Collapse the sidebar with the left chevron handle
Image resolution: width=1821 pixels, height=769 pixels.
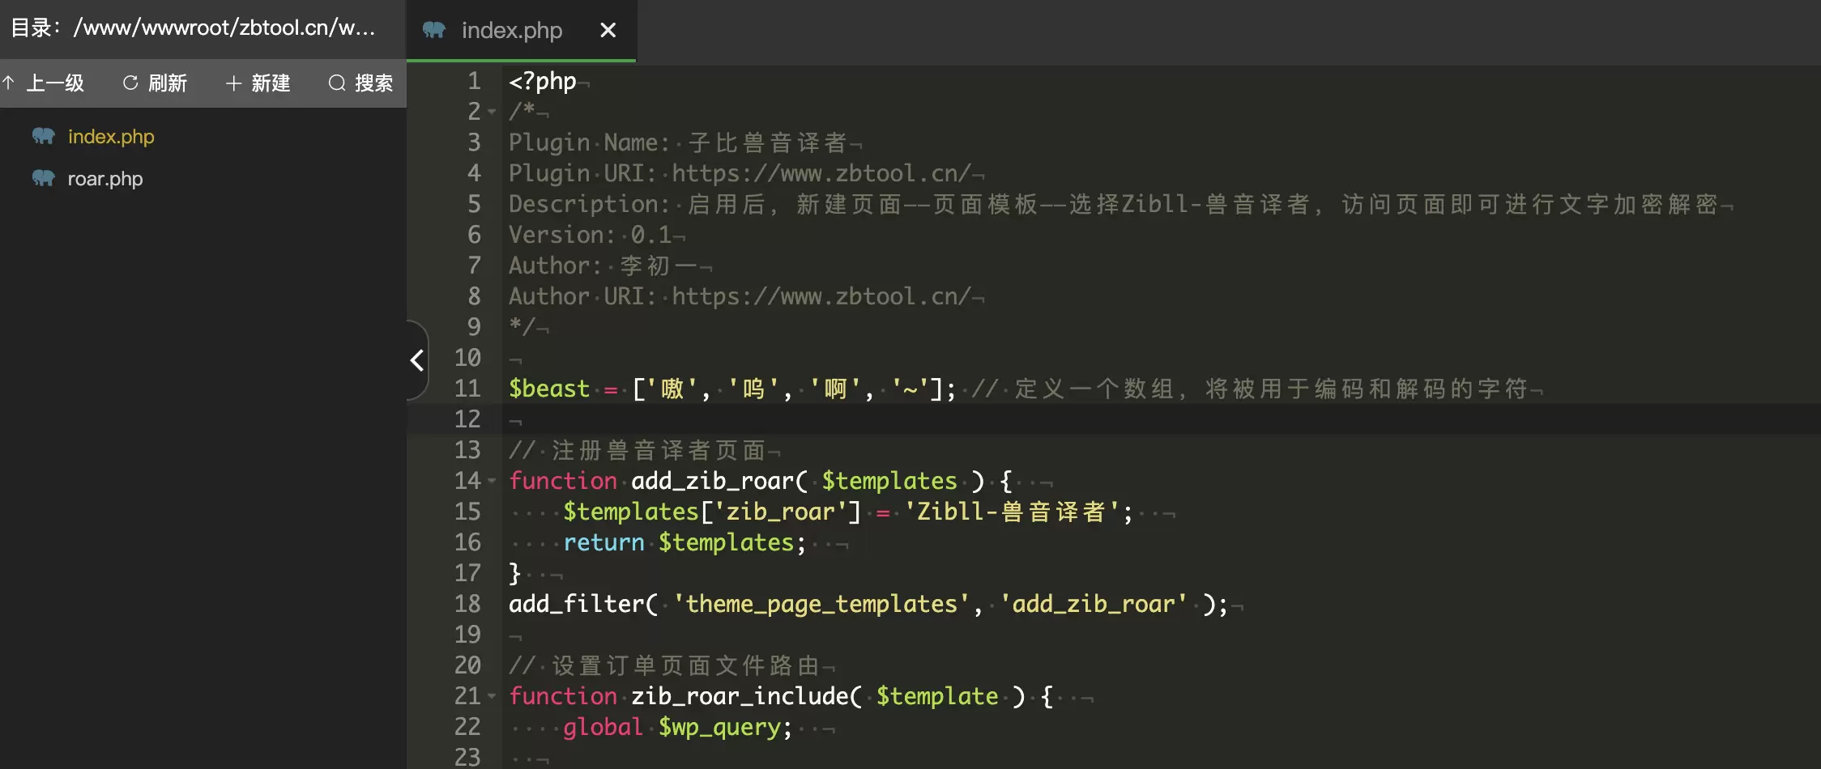[417, 360]
